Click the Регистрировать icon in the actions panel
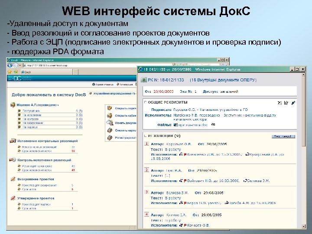 (x=110, y=137)
